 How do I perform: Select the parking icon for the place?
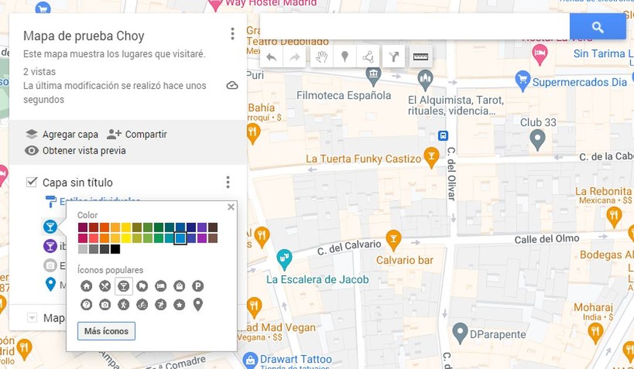coord(197,286)
